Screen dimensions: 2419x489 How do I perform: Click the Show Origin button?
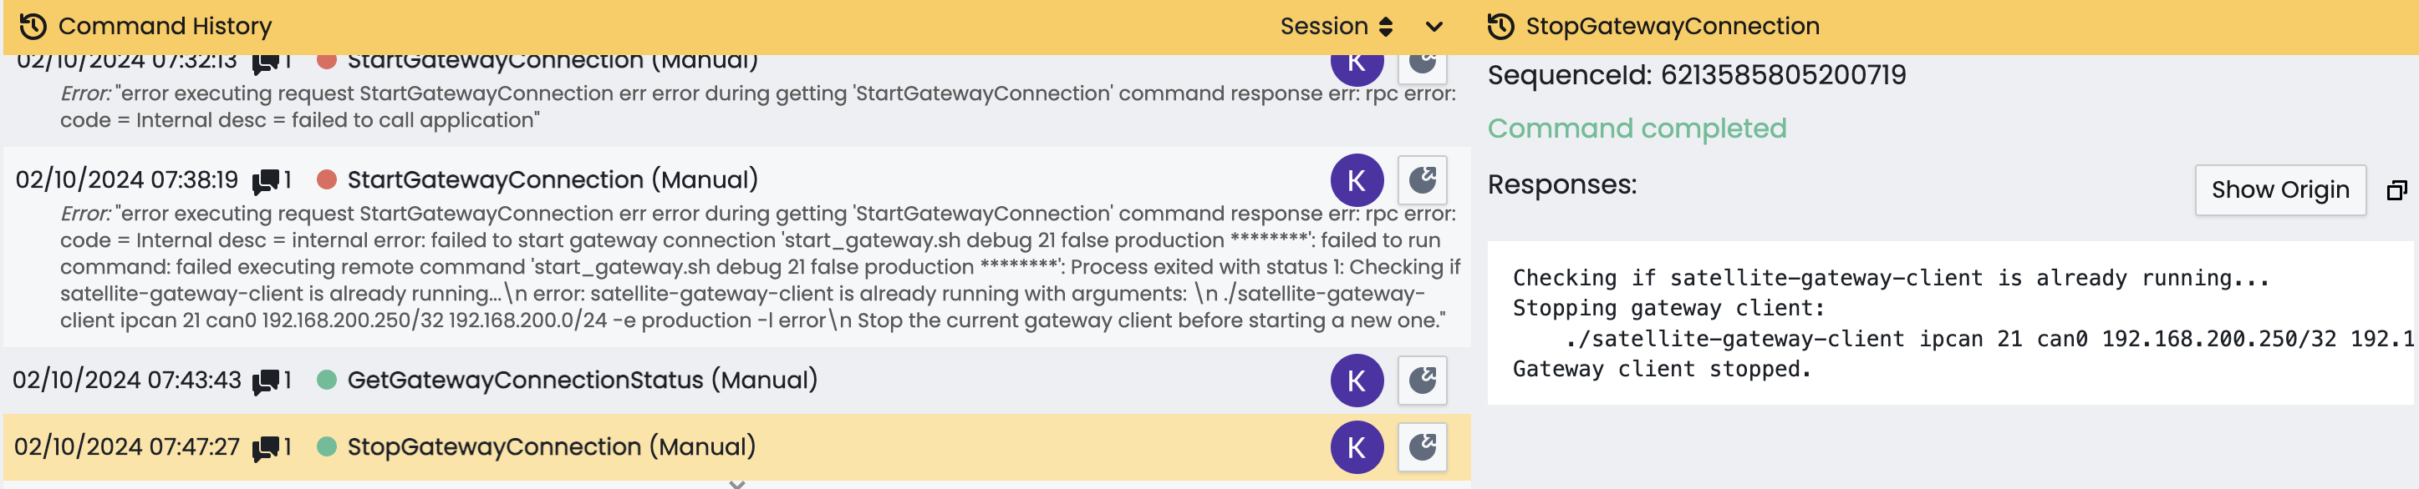click(2279, 190)
